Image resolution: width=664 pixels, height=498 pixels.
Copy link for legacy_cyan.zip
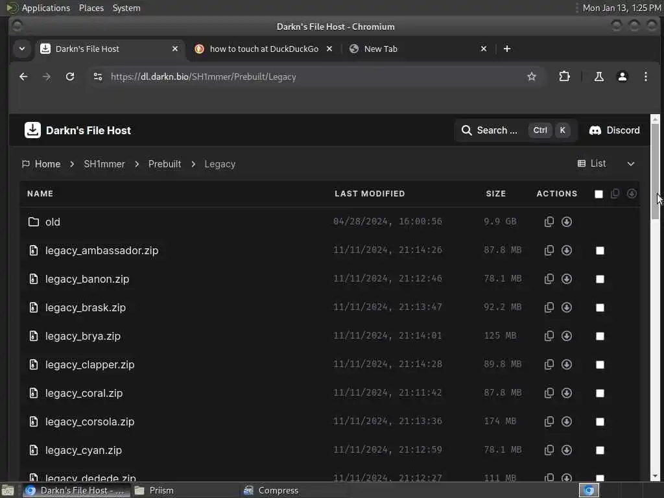549,450
